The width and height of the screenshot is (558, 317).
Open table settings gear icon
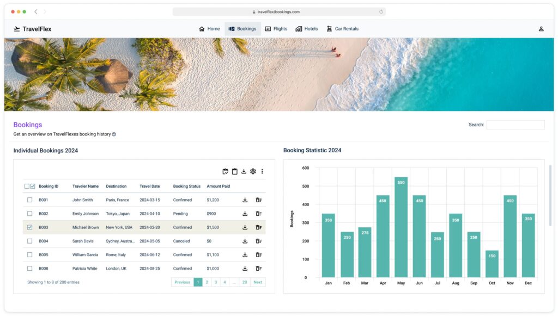pos(253,171)
